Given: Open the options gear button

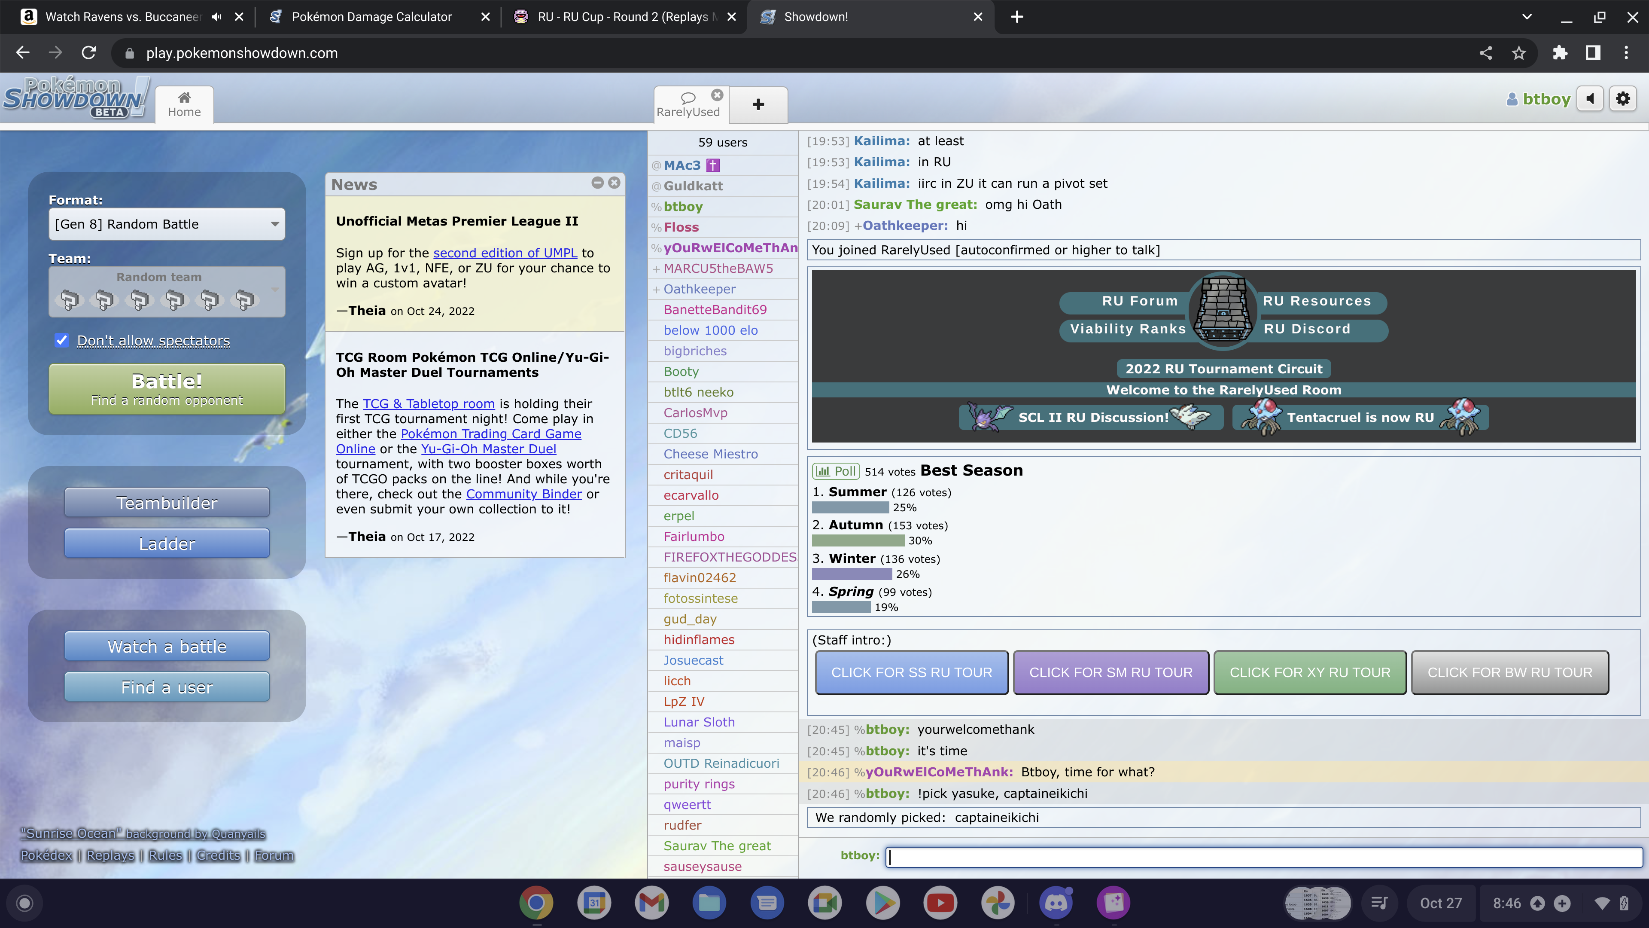Looking at the screenshot, I should (1623, 99).
